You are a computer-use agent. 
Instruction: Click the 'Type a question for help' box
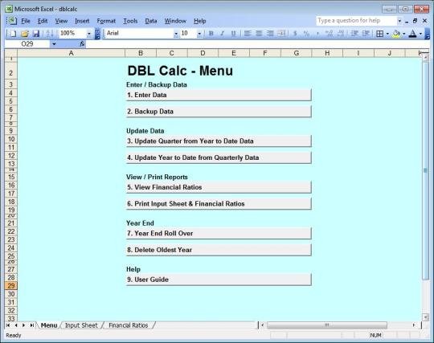(356, 21)
